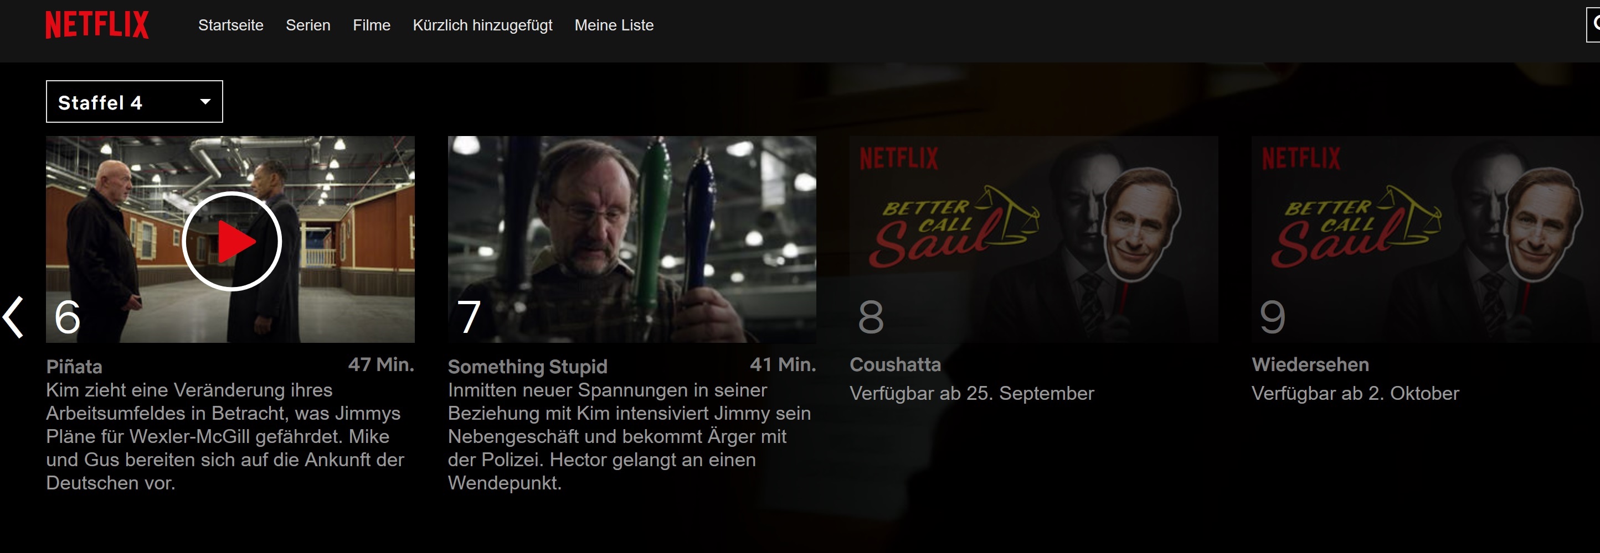The width and height of the screenshot is (1600, 553).
Task: Click the episode 8 Coushatta thumbnail
Action: (x=1033, y=239)
